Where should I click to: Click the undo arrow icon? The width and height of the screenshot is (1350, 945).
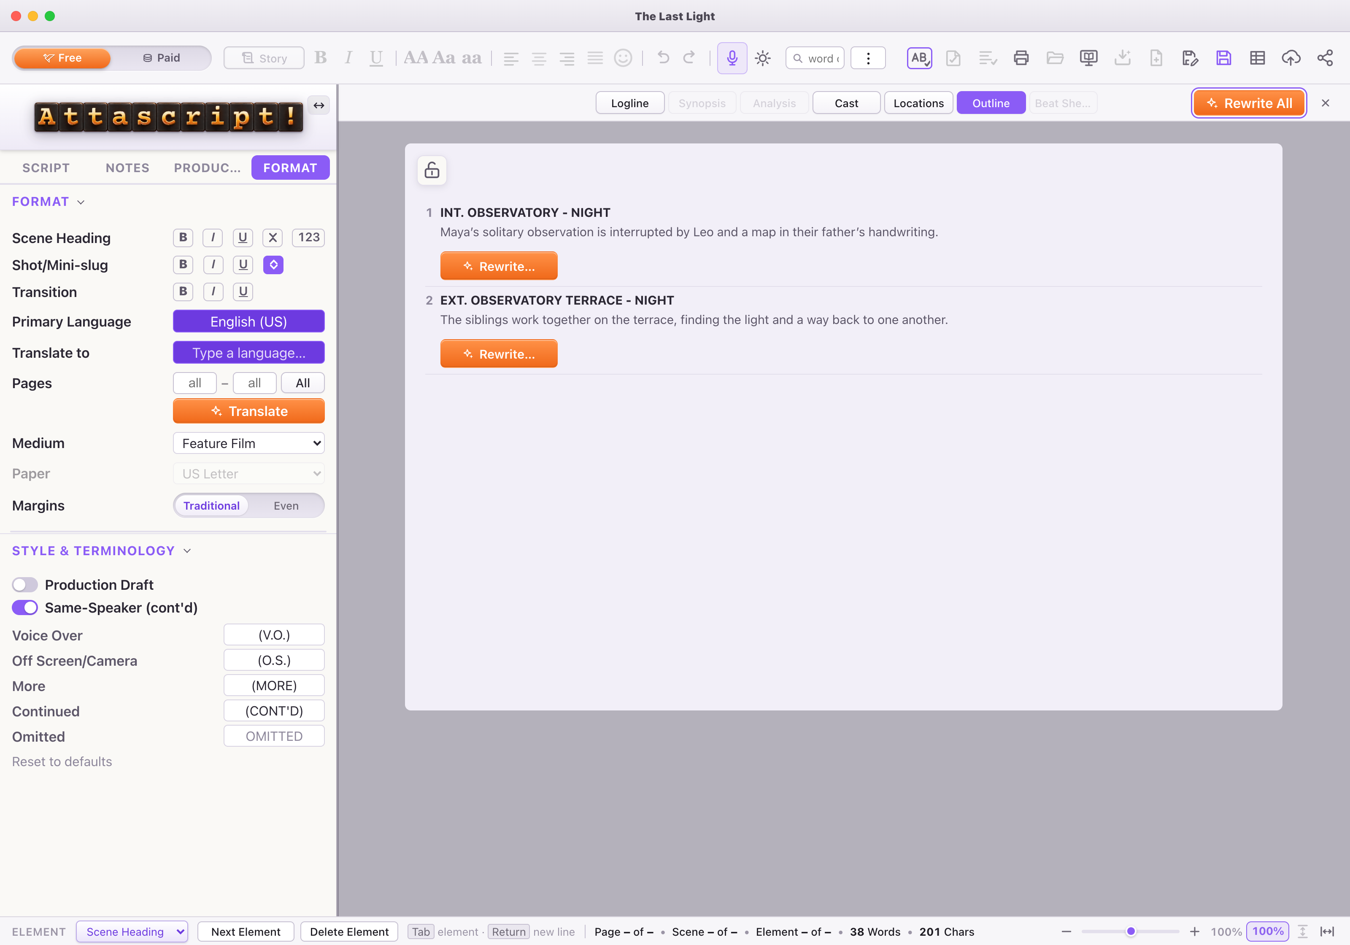(x=663, y=58)
